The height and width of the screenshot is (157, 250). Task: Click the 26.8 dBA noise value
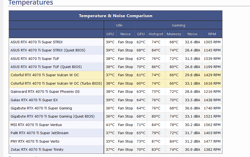192,67
